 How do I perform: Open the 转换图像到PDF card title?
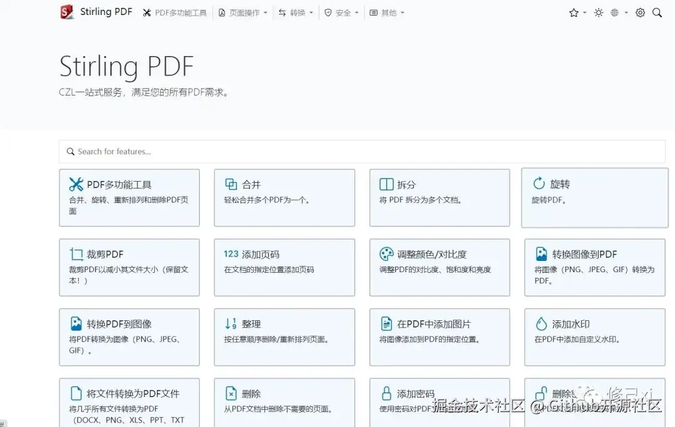[x=584, y=255]
